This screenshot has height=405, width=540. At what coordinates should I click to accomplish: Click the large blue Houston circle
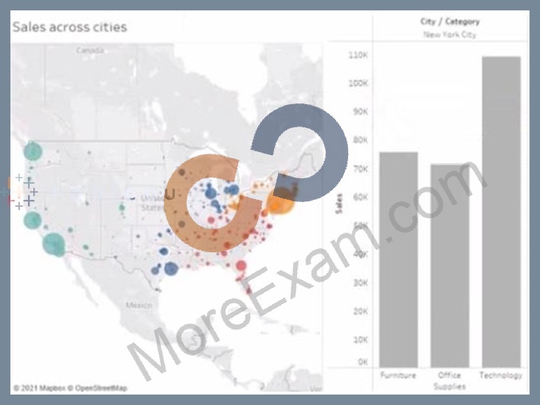[x=170, y=268]
